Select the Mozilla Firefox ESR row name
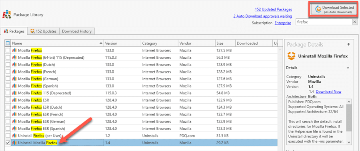 34,100
